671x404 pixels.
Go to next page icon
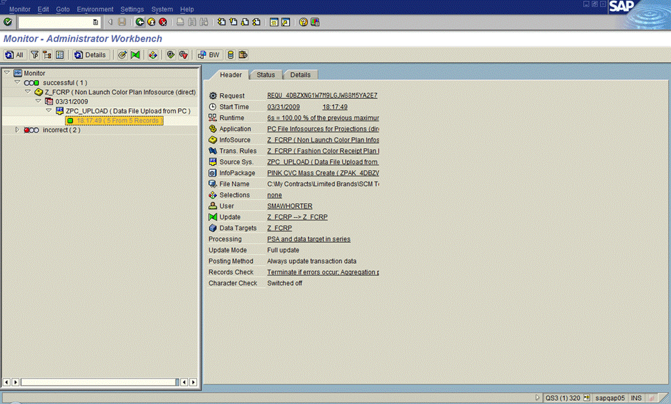[x=245, y=22]
